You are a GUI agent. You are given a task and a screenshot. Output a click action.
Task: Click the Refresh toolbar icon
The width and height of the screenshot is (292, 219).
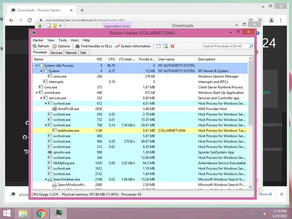(35, 46)
